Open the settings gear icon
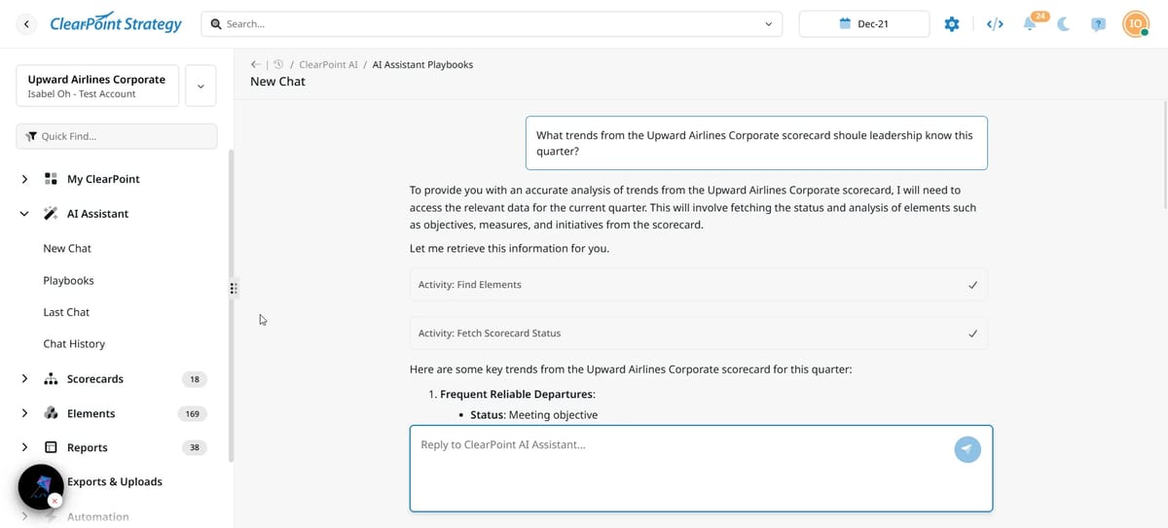This screenshot has width=1168, height=528. (x=952, y=23)
